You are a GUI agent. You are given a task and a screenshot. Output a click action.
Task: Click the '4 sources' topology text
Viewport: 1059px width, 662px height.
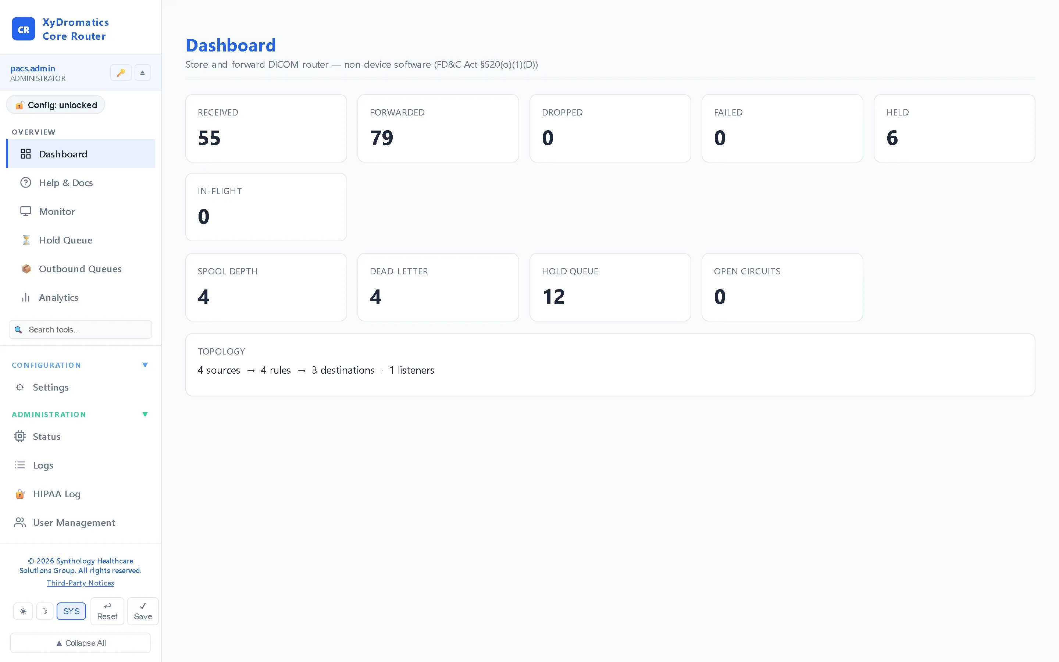click(219, 370)
